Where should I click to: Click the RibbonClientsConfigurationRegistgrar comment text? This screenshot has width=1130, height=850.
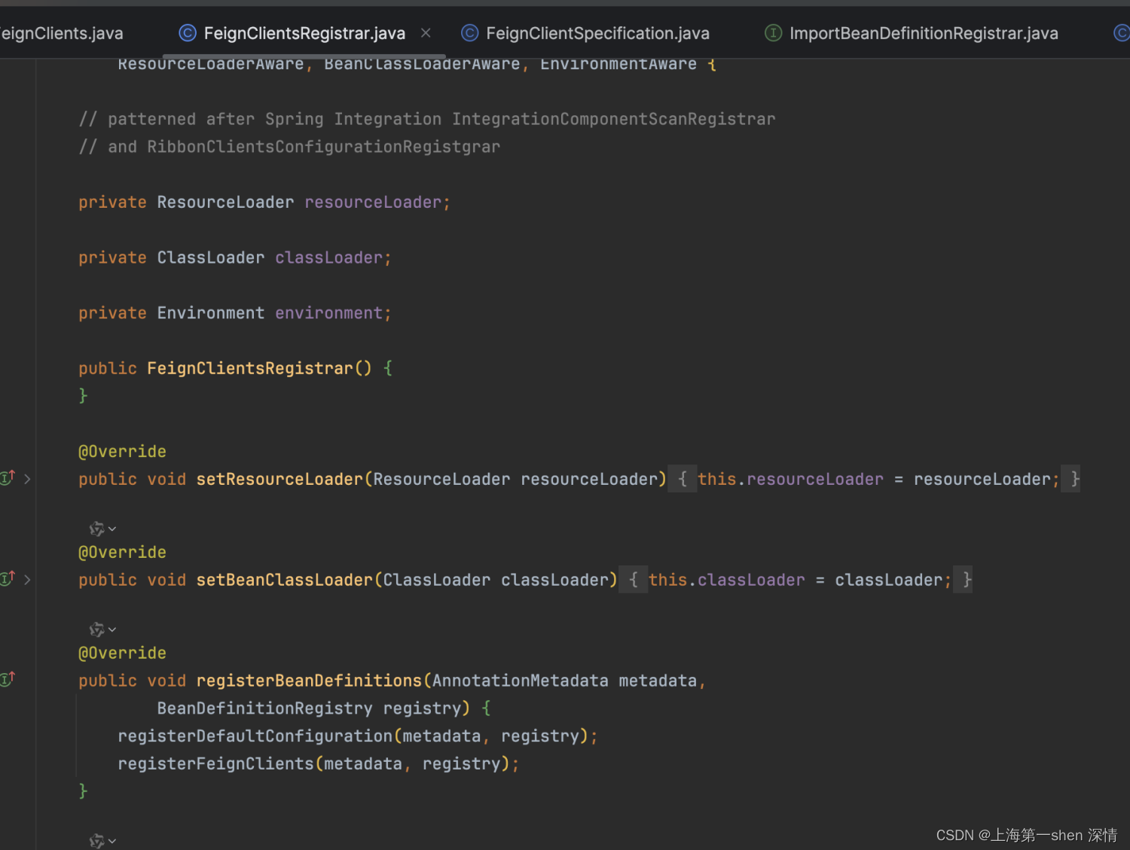pos(323,147)
